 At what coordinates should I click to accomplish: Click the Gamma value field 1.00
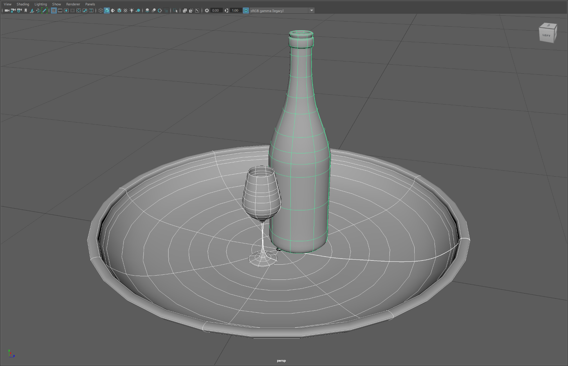[236, 11]
